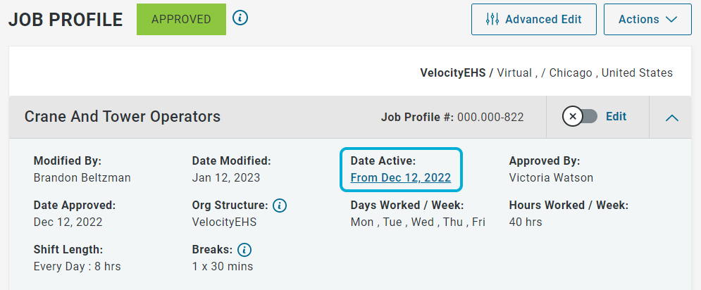Screen dimensions: 701x290
Task: Click the chevron arrow in Actions button
Action: [x=671, y=19]
